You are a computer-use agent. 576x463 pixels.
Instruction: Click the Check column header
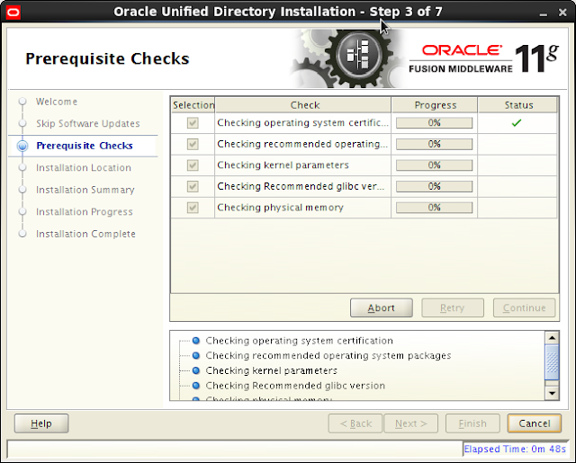coord(303,105)
